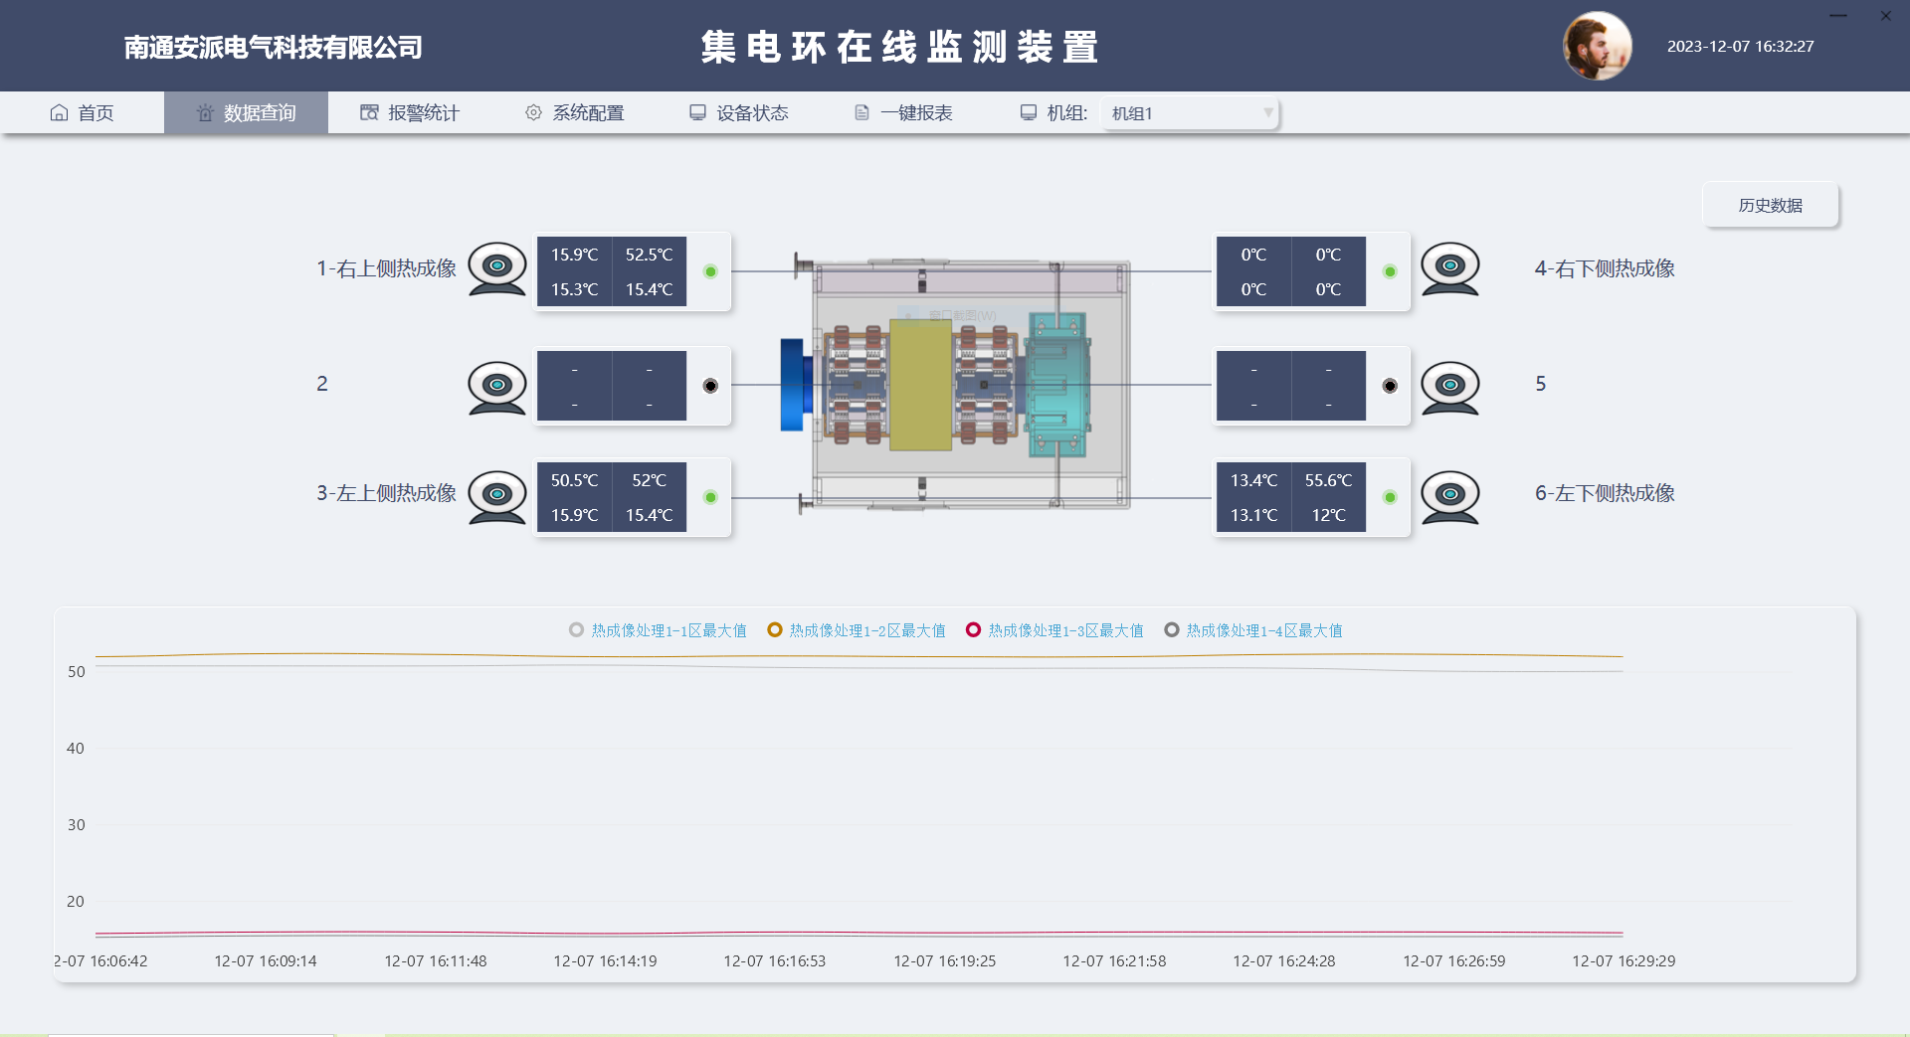Toggle legend 热成像处理1-1区最大值

pos(658,630)
